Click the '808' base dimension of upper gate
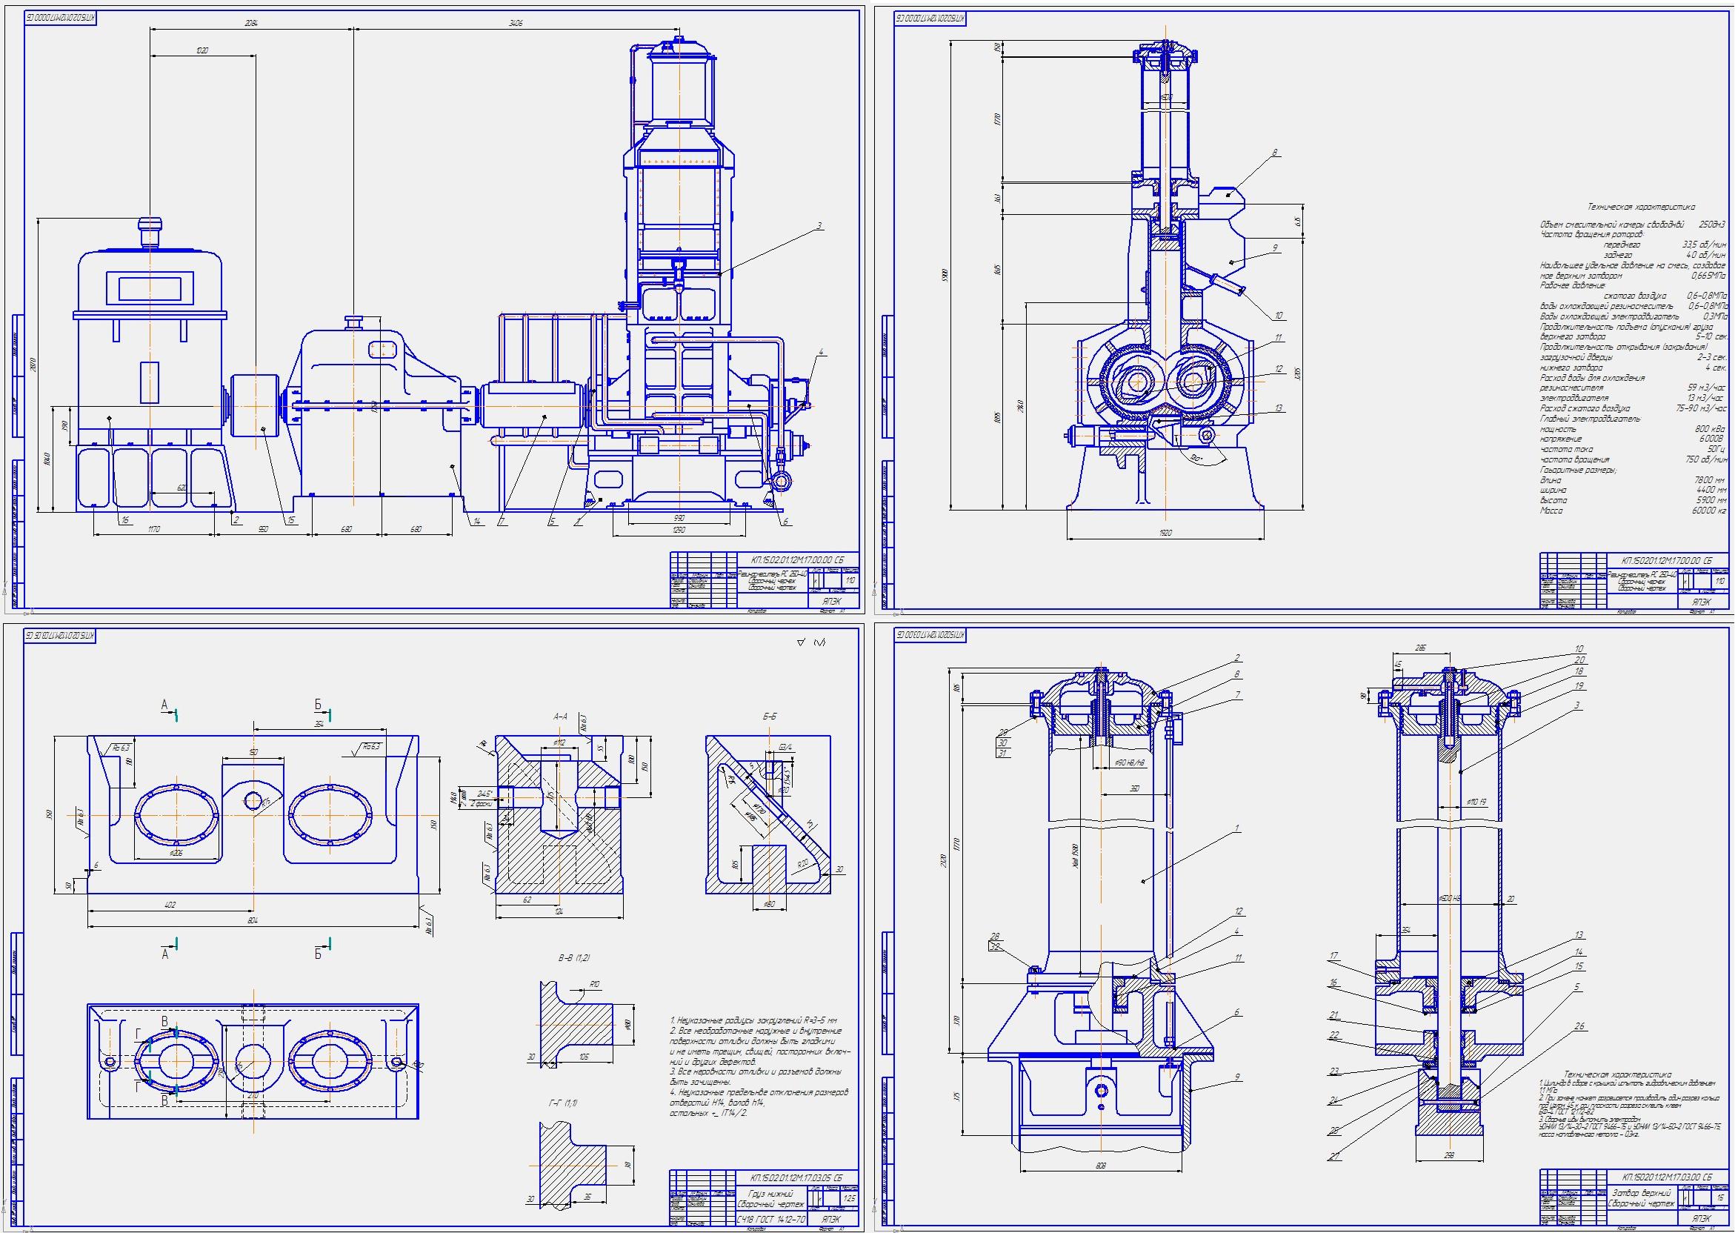The image size is (1735, 1233). click(1102, 1166)
